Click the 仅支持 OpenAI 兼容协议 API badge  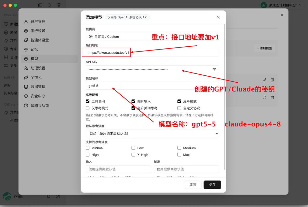(x=127, y=17)
